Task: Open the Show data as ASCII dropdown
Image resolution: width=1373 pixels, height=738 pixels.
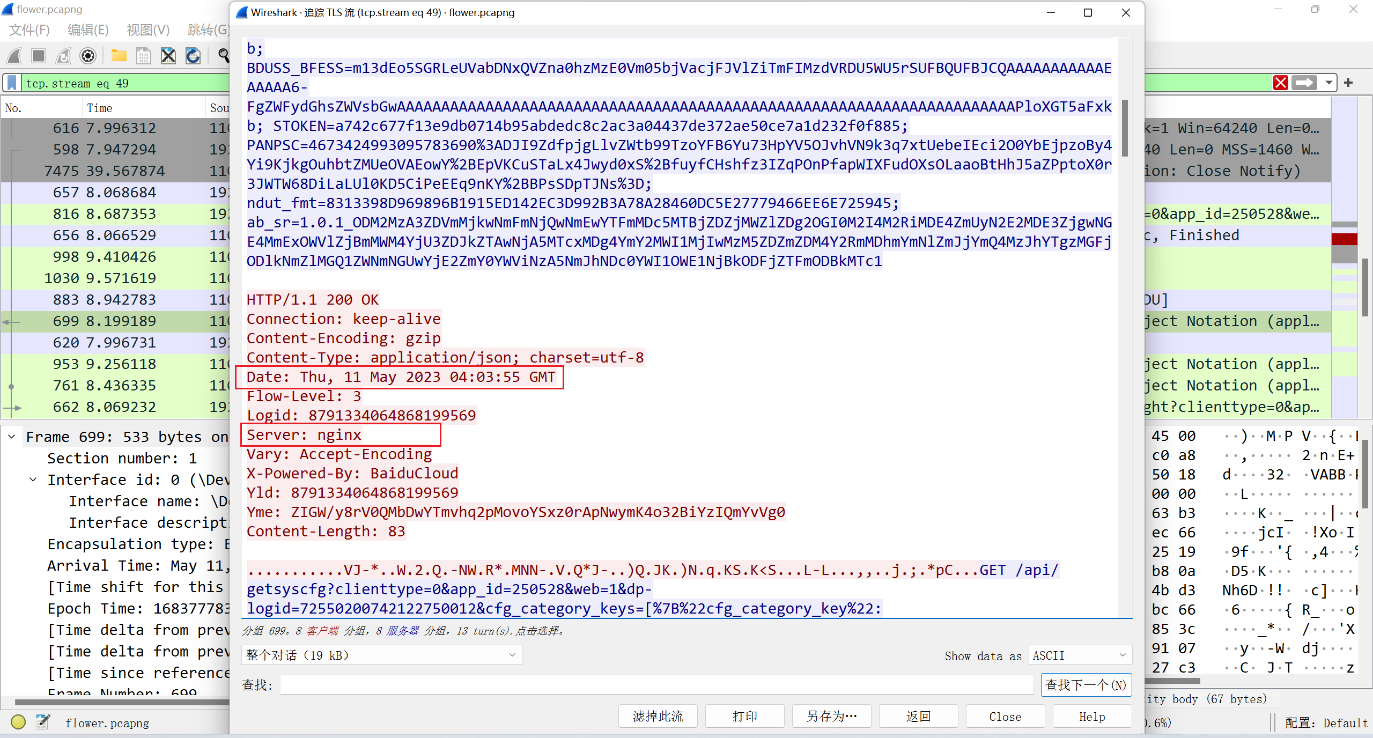Action: [x=1079, y=655]
